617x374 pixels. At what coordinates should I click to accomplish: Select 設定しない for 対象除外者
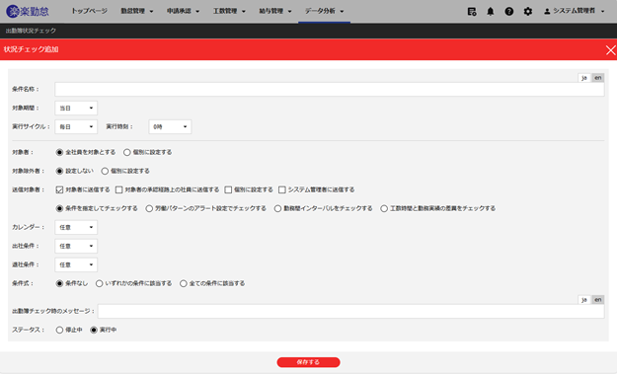tap(59, 171)
